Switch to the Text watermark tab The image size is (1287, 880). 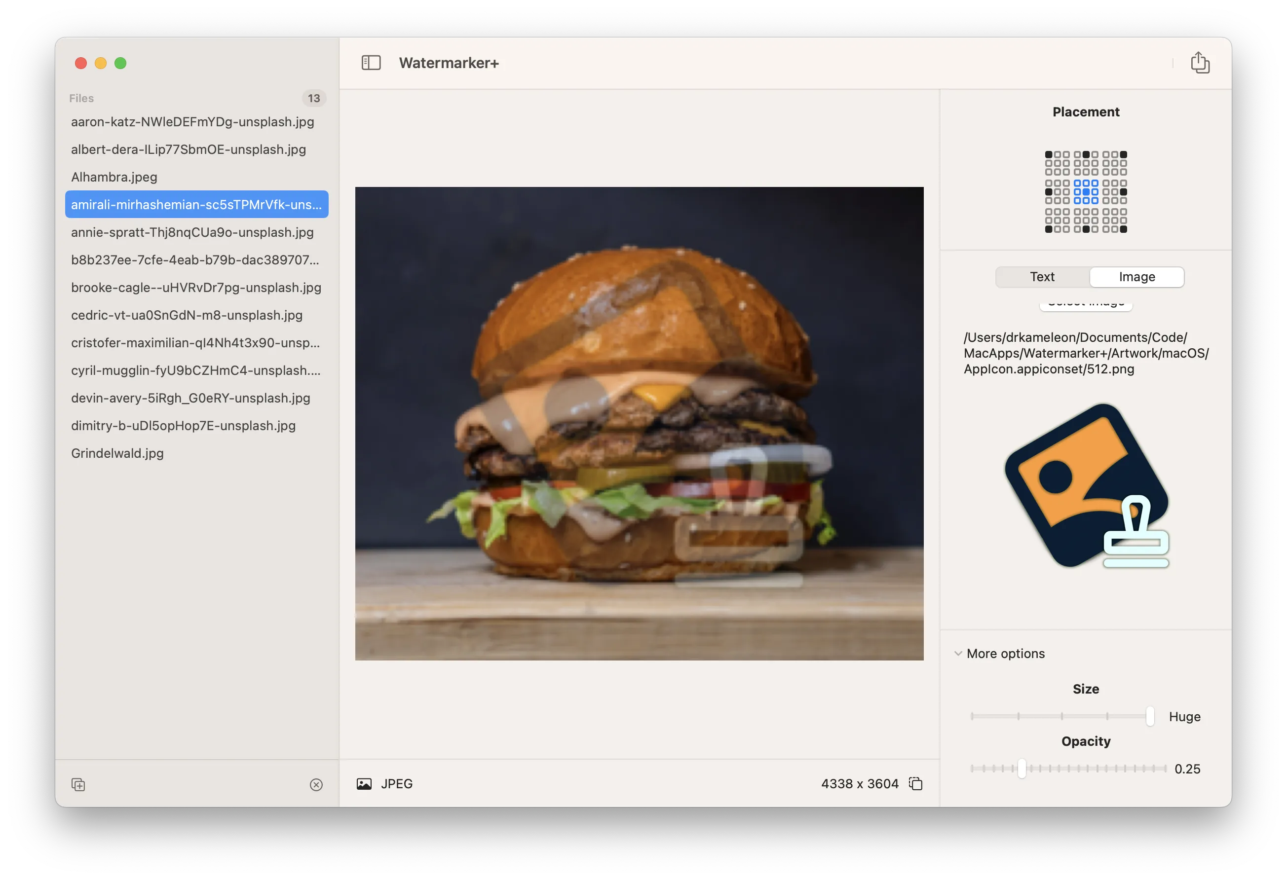(1042, 277)
